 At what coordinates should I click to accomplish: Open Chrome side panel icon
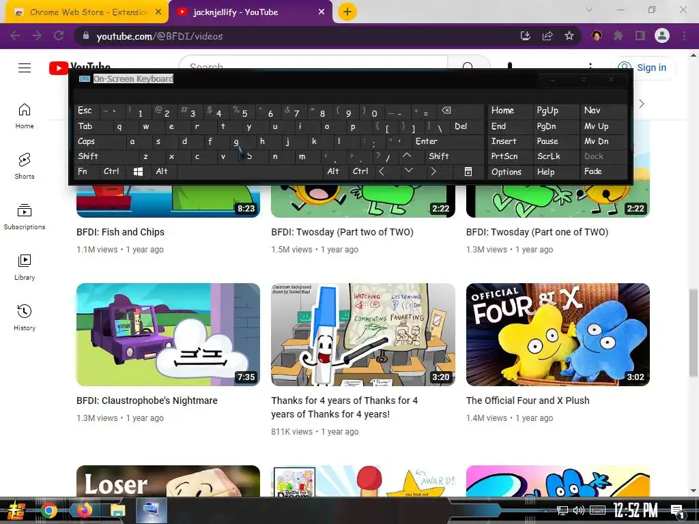pyautogui.click(x=640, y=35)
